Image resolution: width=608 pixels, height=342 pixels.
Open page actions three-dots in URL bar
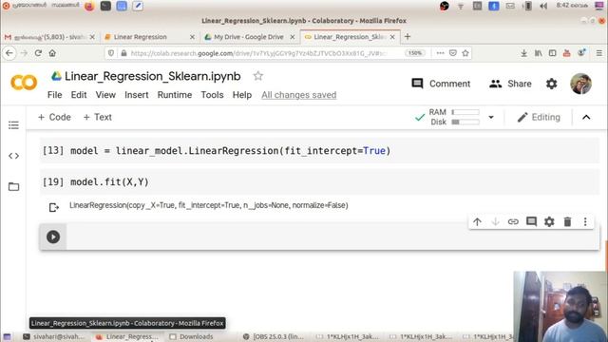[440, 53]
